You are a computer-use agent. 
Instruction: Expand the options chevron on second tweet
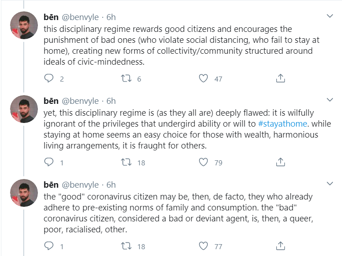click(330, 100)
